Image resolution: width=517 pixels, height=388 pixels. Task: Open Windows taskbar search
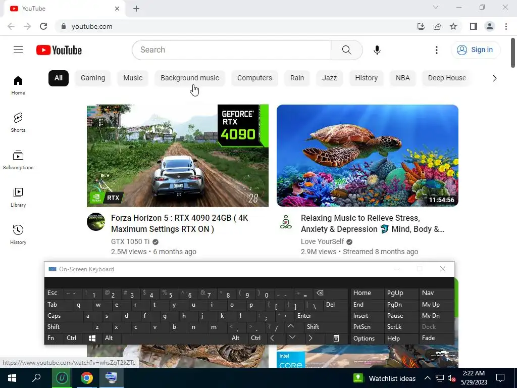click(x=36, y=378)
